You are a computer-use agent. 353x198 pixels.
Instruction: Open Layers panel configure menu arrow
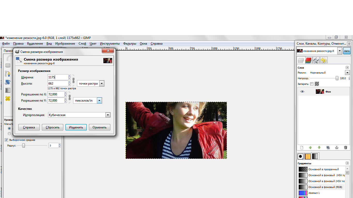[x=347, y=68]
